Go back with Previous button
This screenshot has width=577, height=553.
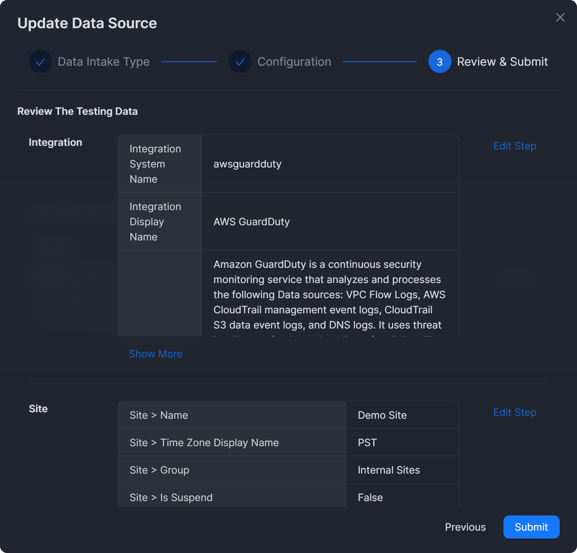coord(465,527)
